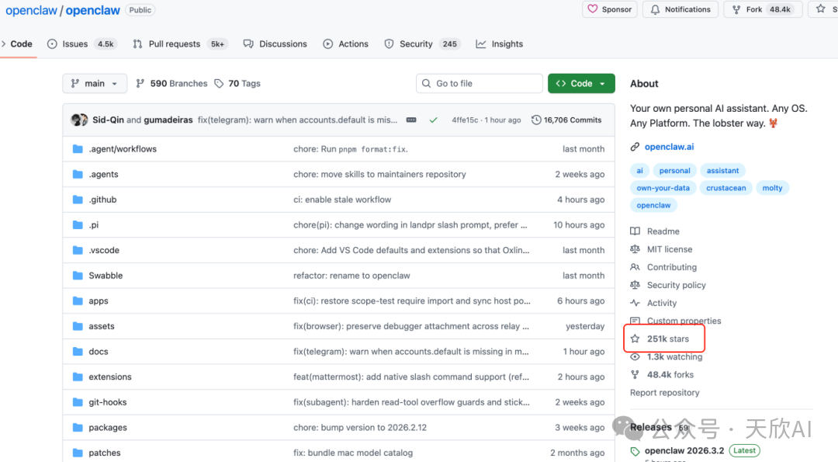Expand commit message ellipsis button
This screenshot has width=838, height=462.
(411, 120)
